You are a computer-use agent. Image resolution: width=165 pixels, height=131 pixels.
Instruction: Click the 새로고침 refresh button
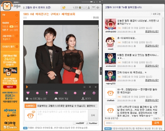tap(156, 14)
